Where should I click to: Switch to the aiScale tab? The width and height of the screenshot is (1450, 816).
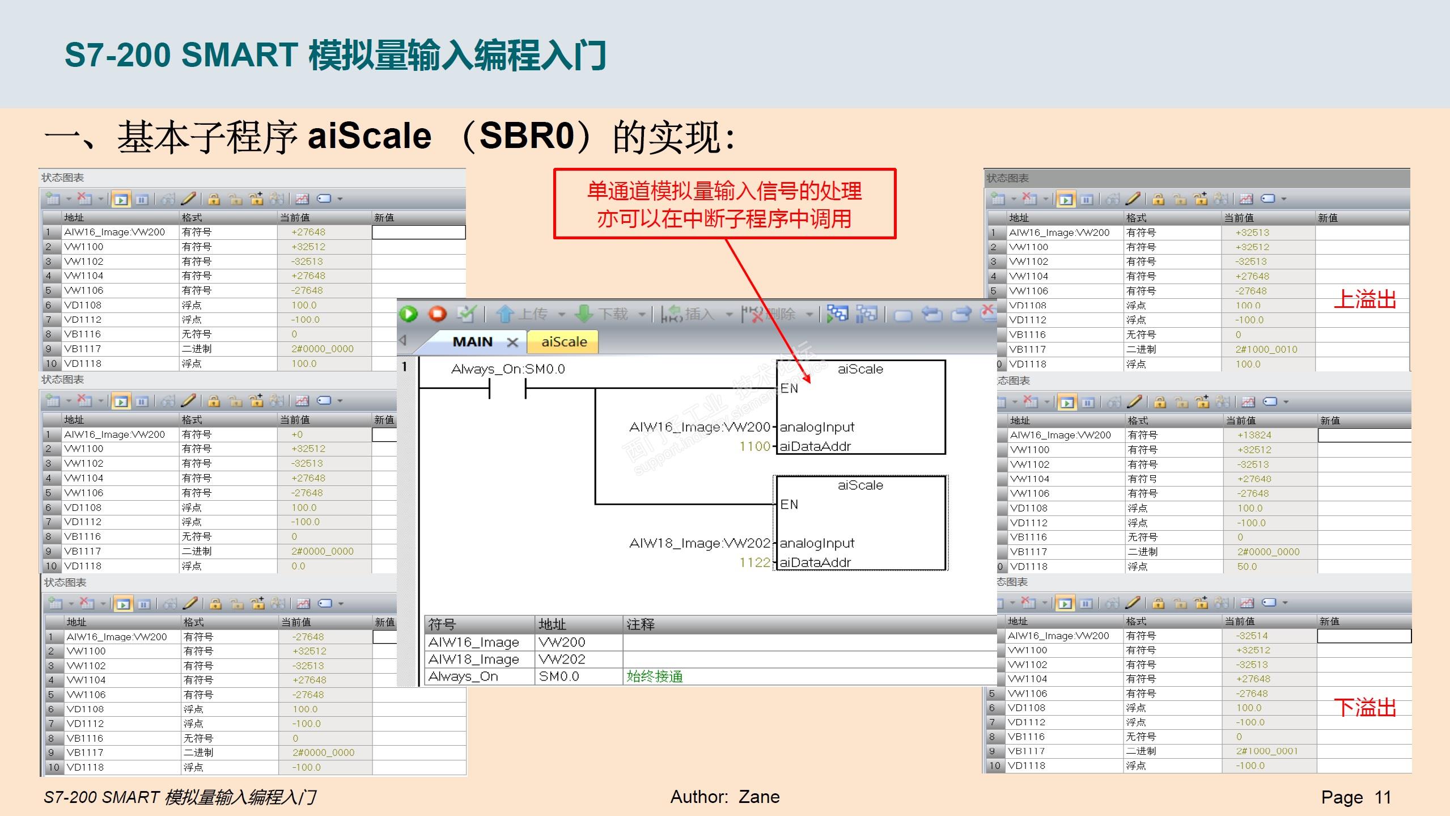point(563,342)
